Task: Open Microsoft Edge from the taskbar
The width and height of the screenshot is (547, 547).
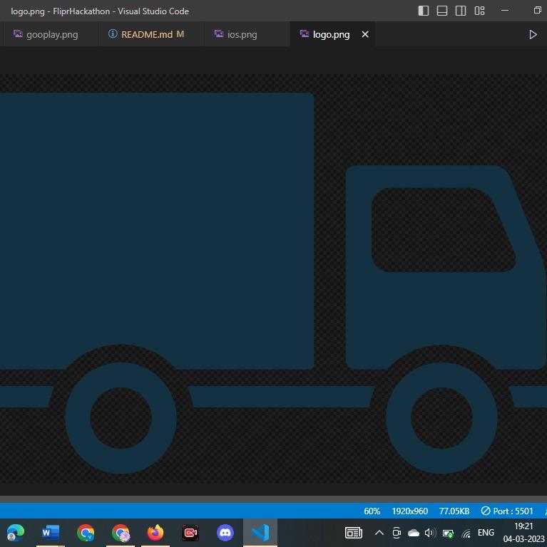Action: 16,533
